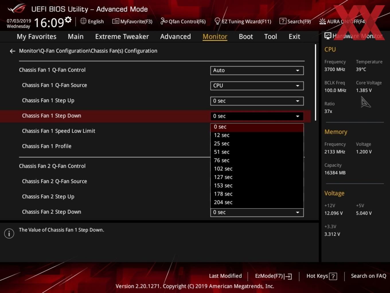Open the Exit tab
The height and width of the screenshot is (293, 390).
(294, 36)
